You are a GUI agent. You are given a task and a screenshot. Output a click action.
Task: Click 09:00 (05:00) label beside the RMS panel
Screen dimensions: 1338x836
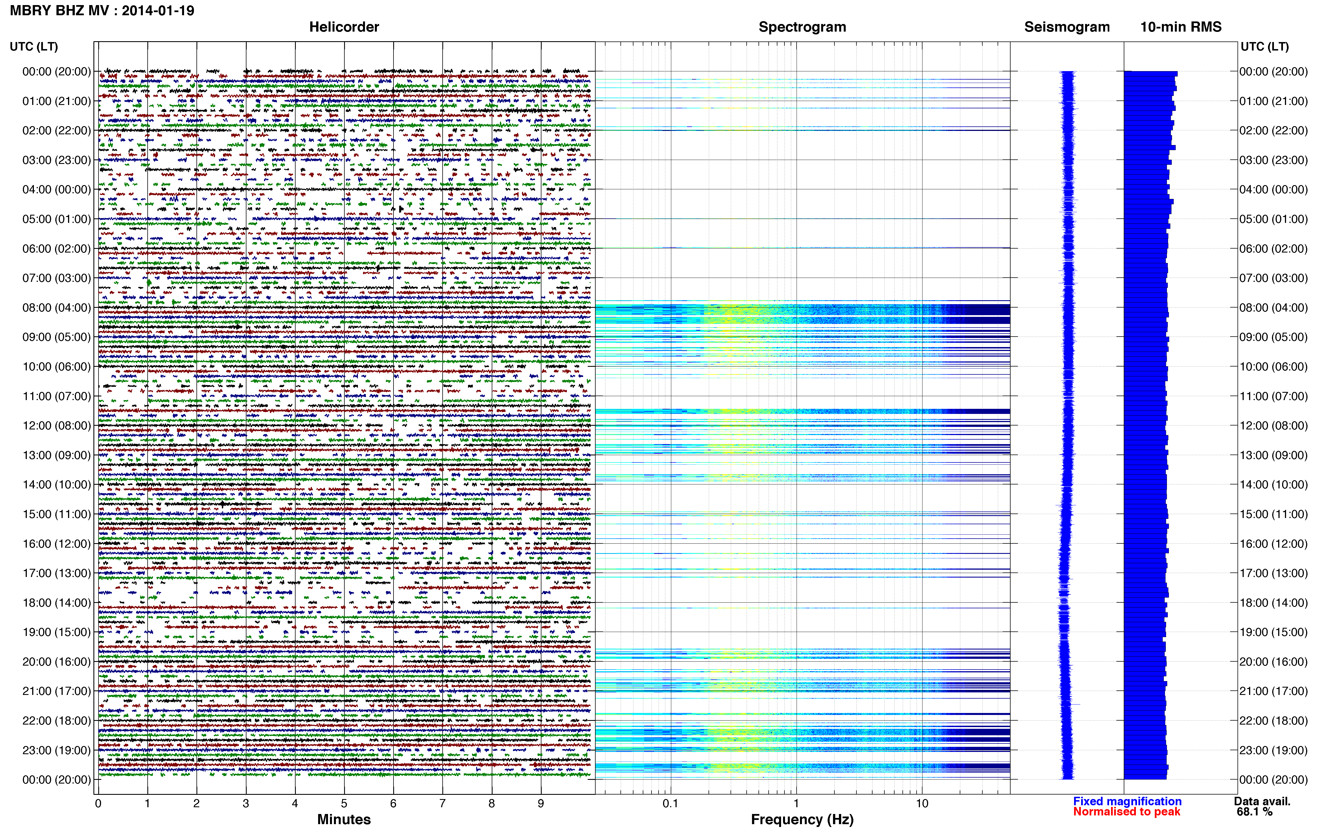1273,337
